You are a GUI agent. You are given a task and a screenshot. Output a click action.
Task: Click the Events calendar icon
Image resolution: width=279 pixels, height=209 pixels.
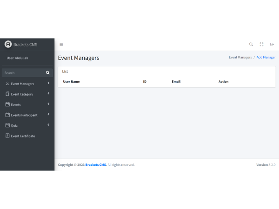pos(7,104)
